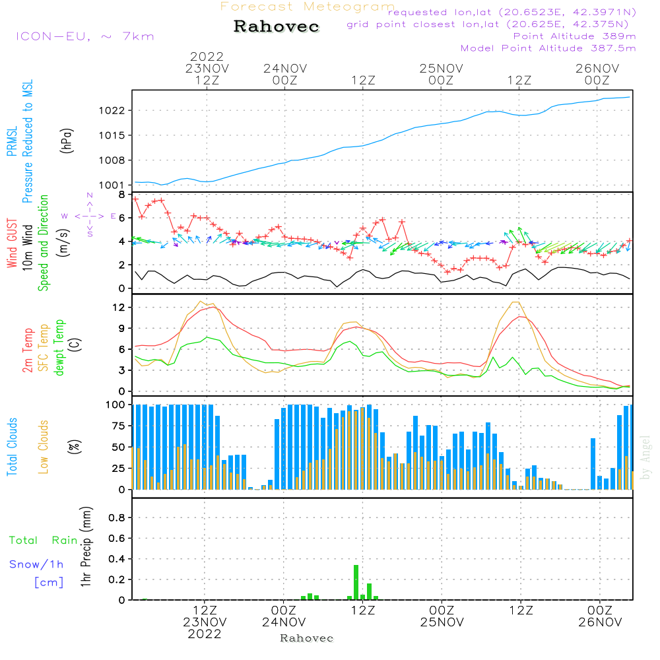Click the green "Total Rain" label
Image resolution: width=660 pixels, height=660 pixels.
point(44,541)
